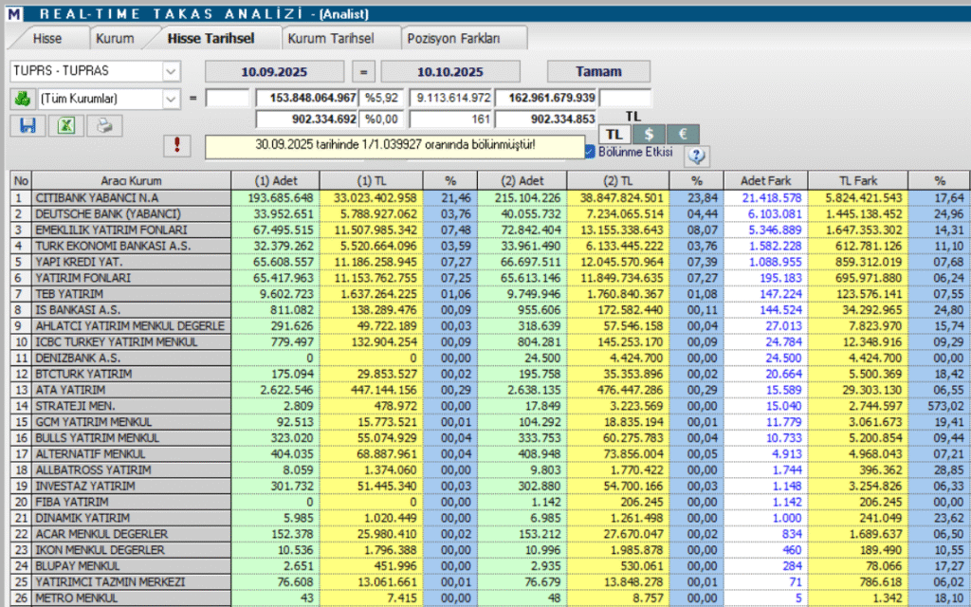The image size is (971, 607).
Task: Click the start date 10.09.2025 button
Action: (274, 71)
